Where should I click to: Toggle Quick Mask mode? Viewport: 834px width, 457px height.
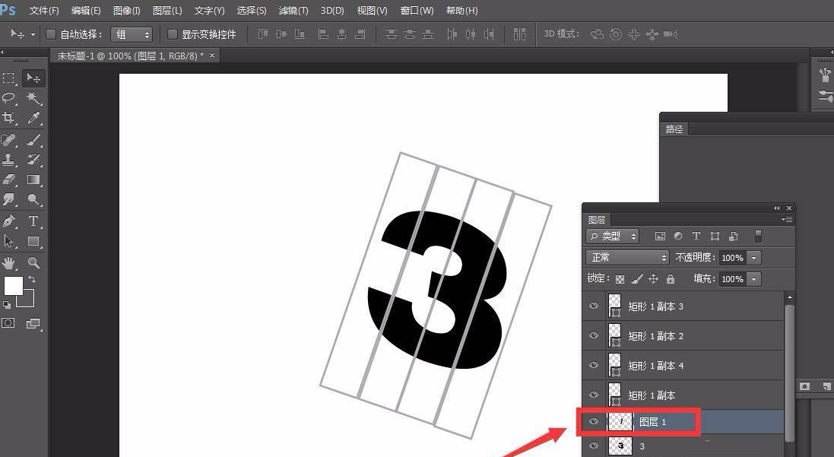point(8,323)
